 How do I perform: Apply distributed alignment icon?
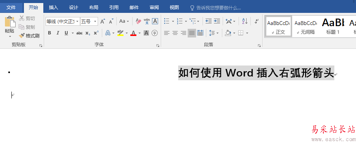[200, 33]
